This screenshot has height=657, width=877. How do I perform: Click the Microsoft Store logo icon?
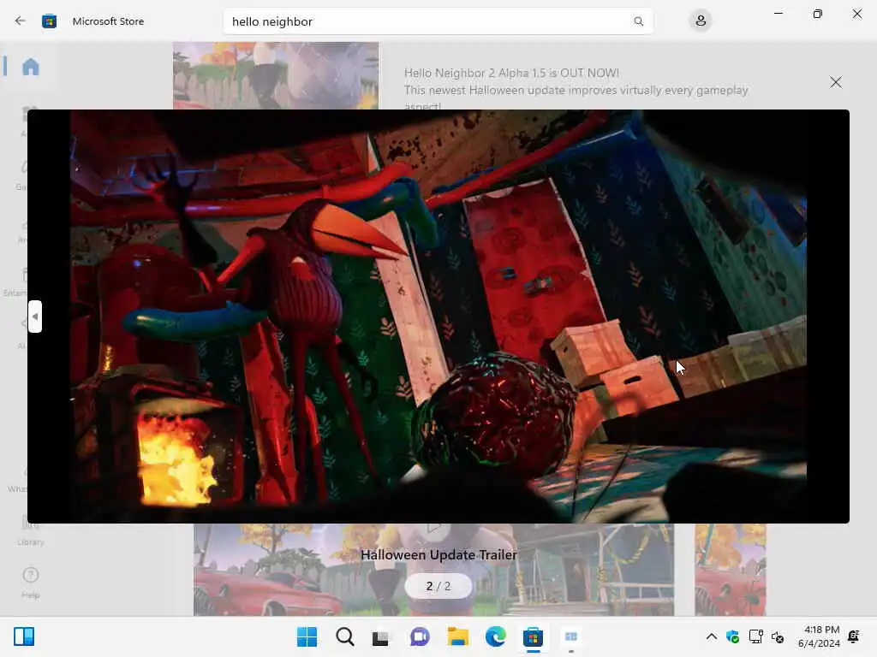click(x=49, y=21)
